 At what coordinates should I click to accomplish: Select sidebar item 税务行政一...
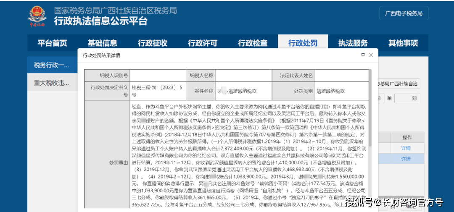tap(53, 65)
